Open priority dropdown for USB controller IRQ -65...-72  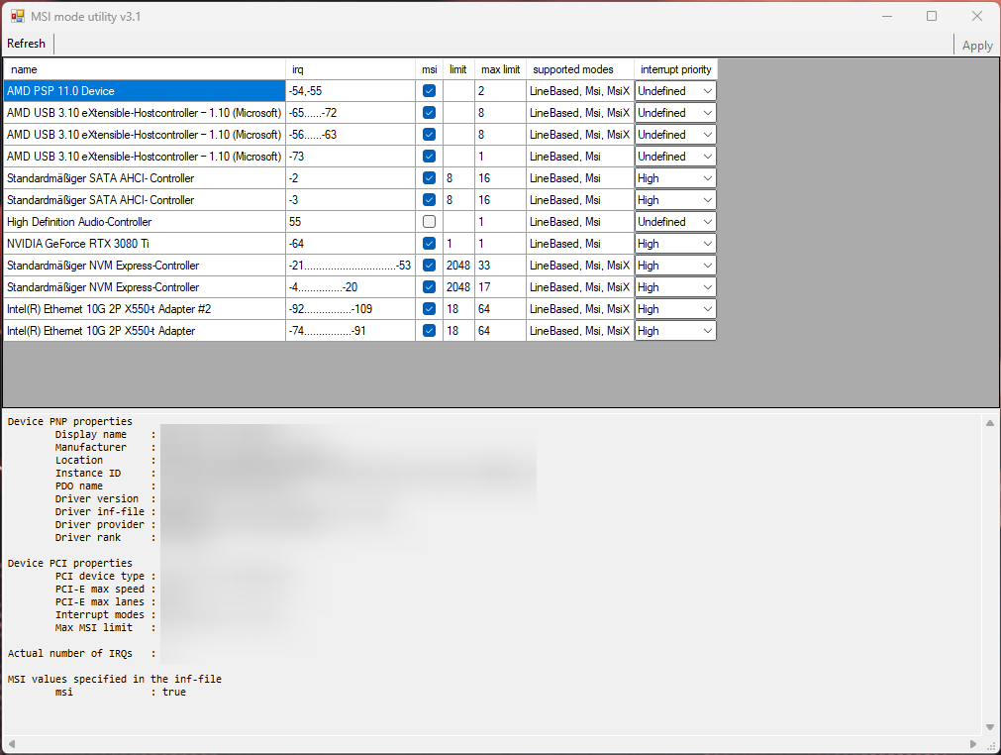point(675,112)
